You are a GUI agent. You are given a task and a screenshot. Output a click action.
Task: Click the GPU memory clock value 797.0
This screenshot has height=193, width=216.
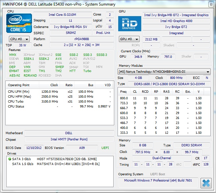tap(168, 57)
